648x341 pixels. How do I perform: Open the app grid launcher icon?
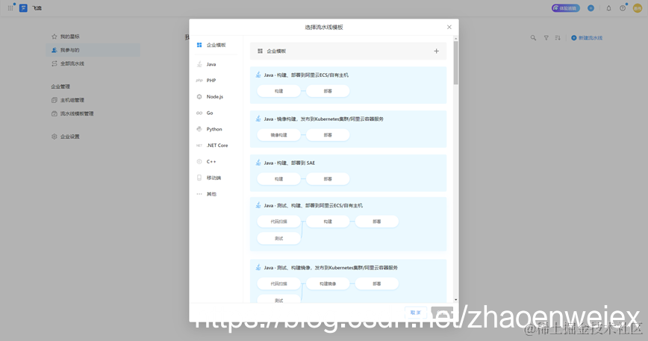point(10,8)
